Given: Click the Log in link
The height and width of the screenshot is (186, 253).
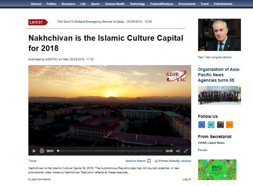Looking at the screenshot, I should tap(187, 179).
